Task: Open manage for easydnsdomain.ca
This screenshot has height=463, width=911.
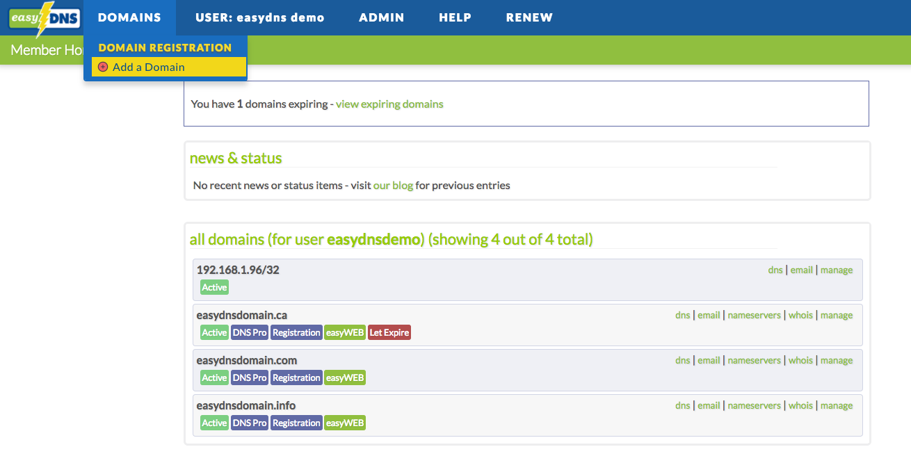Action: coord(837,316)
